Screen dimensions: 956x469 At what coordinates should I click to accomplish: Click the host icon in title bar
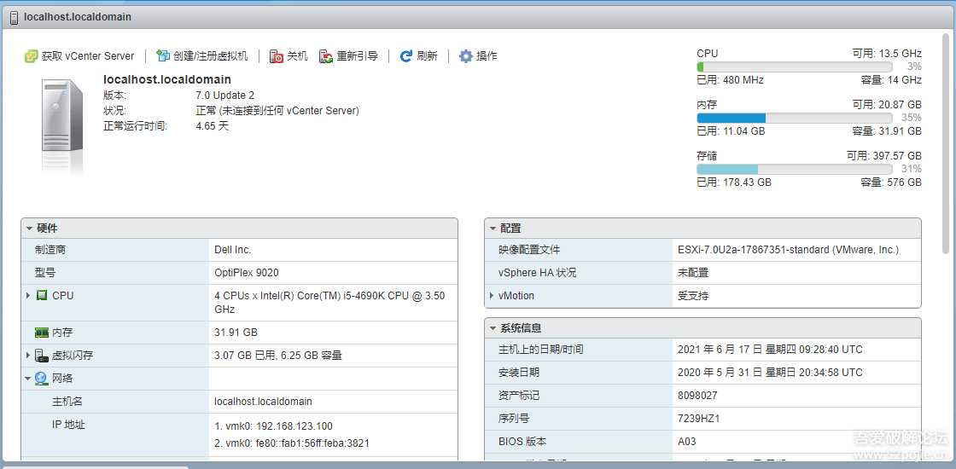coord(14,17)
